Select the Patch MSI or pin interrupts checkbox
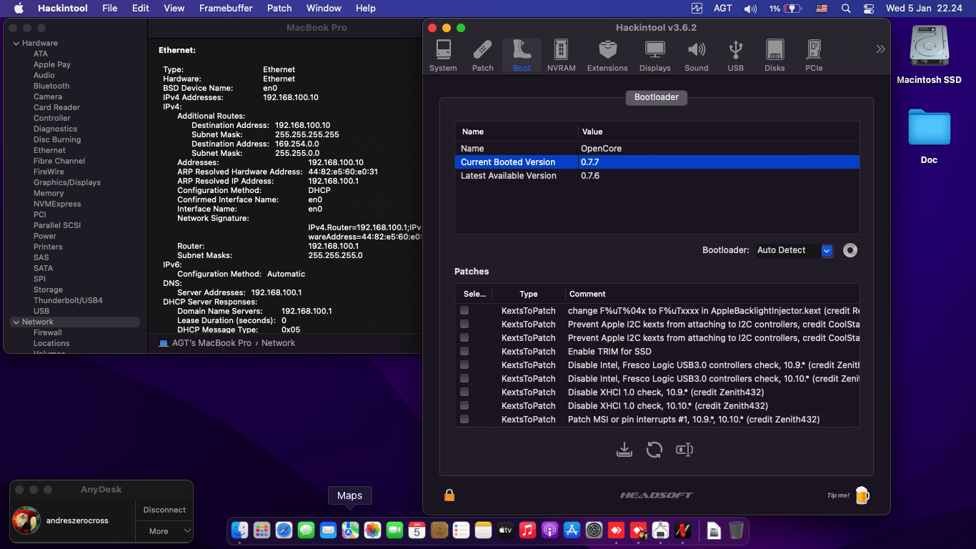This screenshot has height=549, width=976. 464,420
